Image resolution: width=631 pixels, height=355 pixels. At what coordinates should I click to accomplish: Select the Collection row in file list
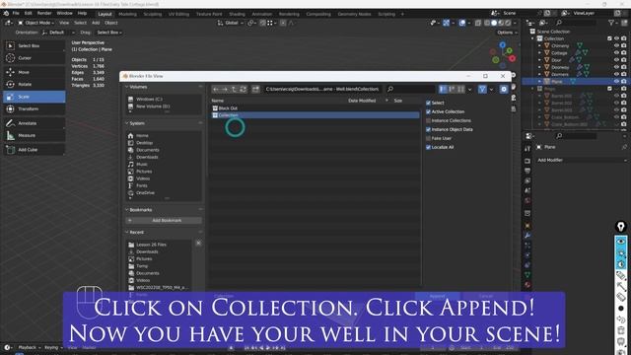[315, 115]
